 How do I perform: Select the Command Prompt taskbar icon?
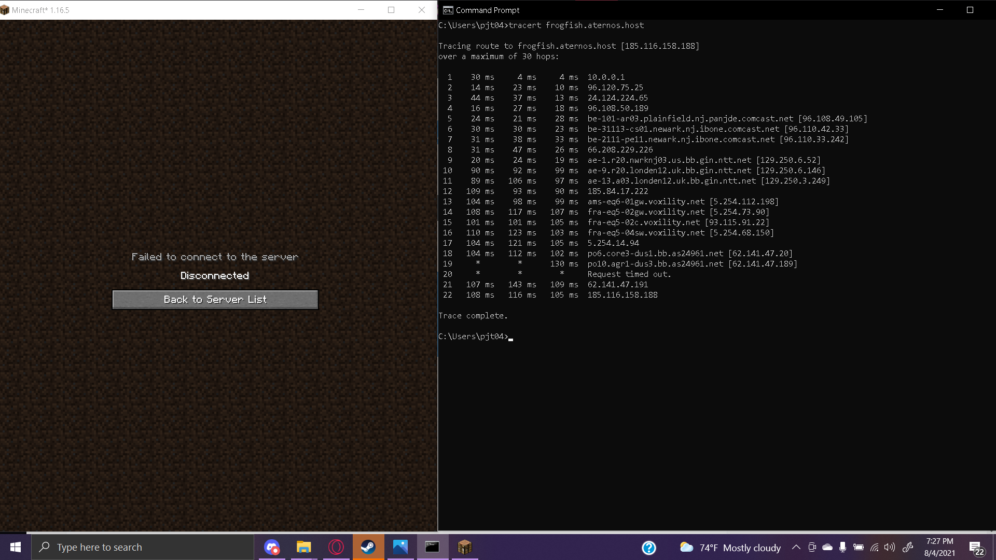(433, 547)
